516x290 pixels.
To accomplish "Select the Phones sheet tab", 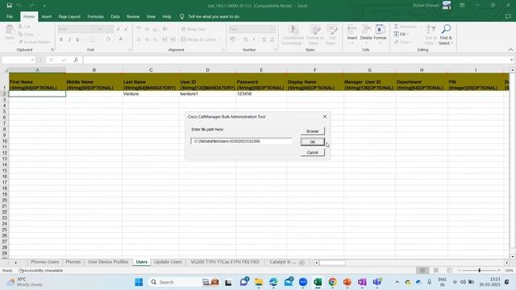I will pyautogui.click(x=73, y=262).
